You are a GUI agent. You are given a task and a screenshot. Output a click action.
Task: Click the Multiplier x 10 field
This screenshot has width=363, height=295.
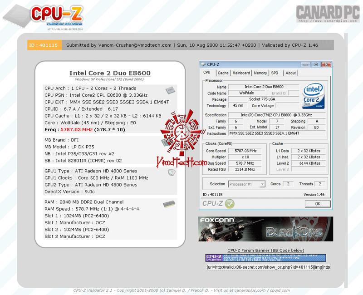pos(245,157)
